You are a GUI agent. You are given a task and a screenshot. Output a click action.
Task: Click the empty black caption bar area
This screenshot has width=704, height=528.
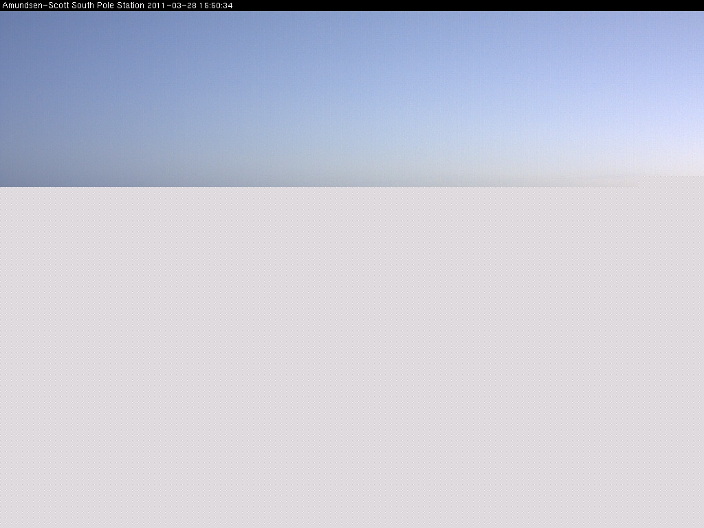point(467,5)
